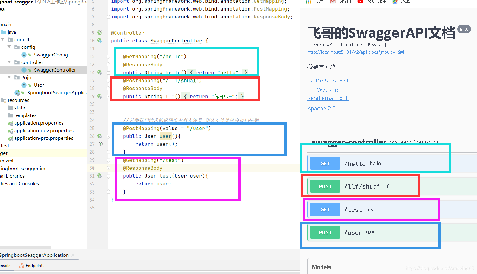Click the gutter mapping icon on line 26
This screenshot has height=274, width=477.
pos(99,136)
